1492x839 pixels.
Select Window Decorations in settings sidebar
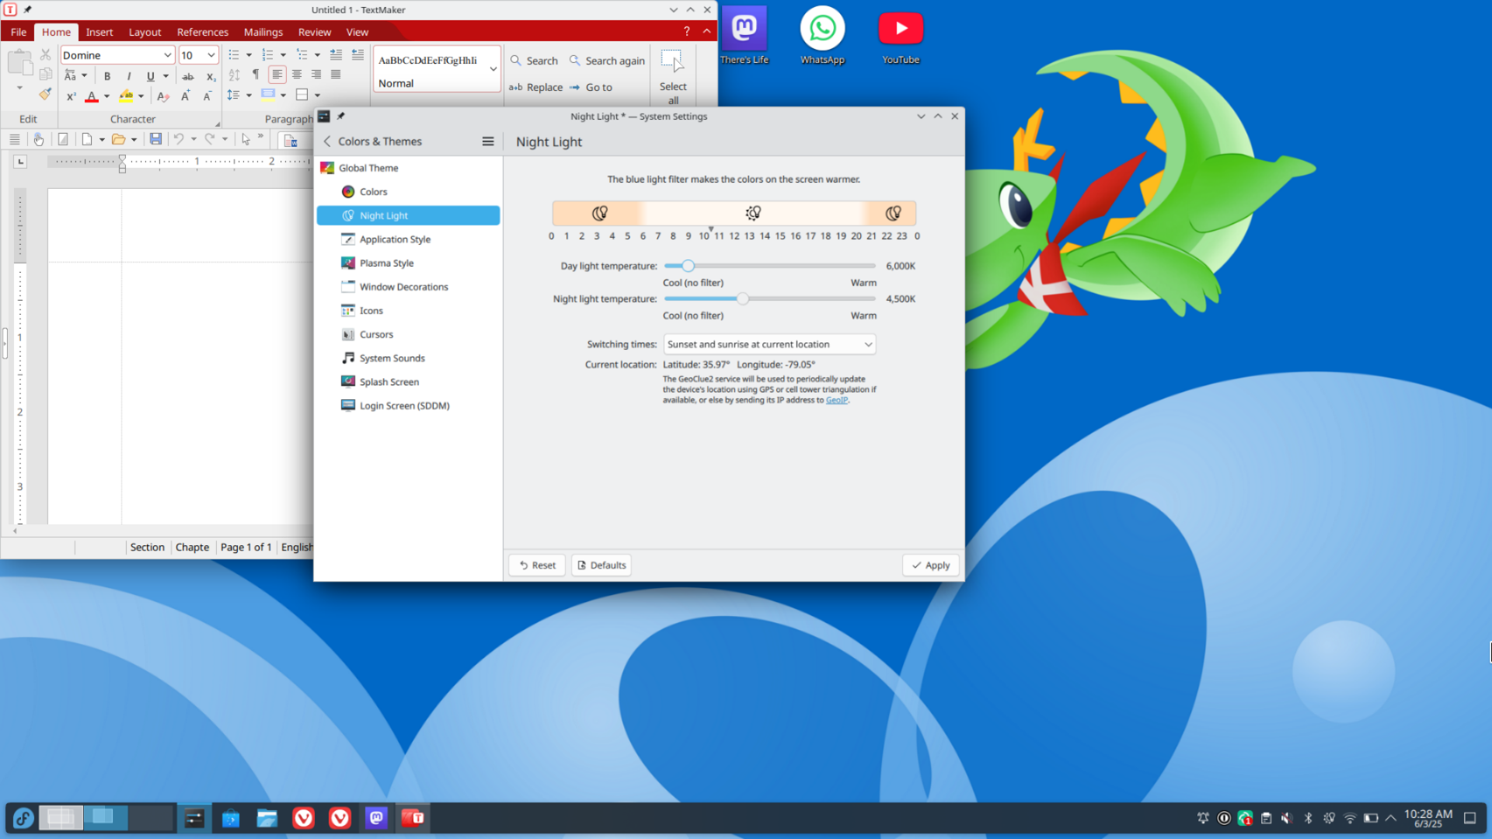tap(408, 287)
